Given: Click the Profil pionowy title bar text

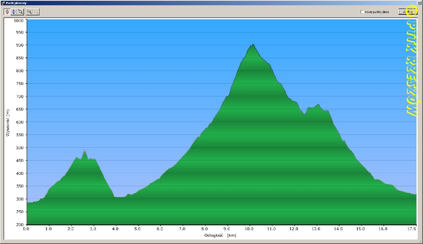Looking at the screenshot, I should tap(15, 3).
